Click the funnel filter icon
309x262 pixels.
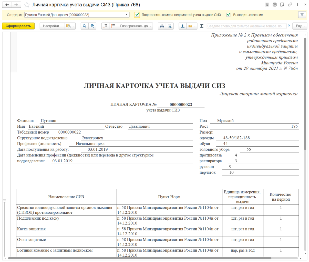coord(302,15)
